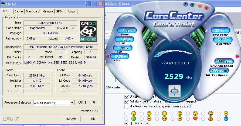Click the Name field 'AMD Athlon 64 X2'
Screen dimensions: 241x126
[50, 23]
